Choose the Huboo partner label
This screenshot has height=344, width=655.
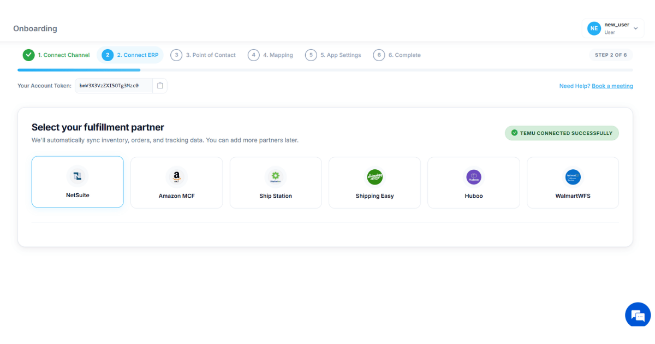pyautogui.click(x=474, y=196)
